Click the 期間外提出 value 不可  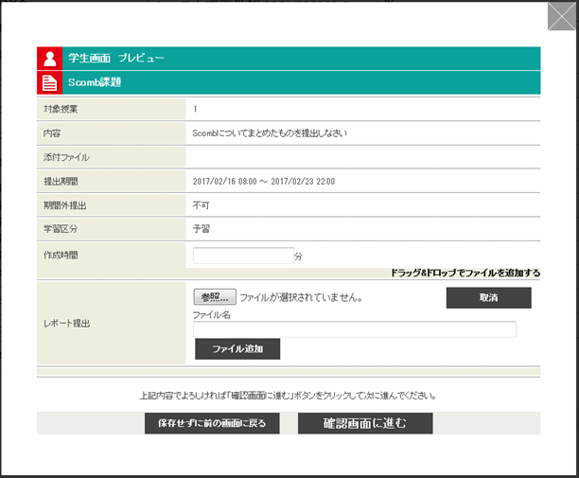coord(202,204)
